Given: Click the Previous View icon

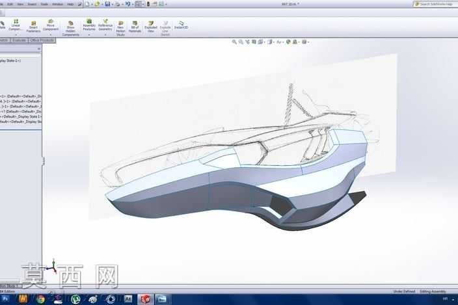Looking at the screenshot, I should click(247, 42).
